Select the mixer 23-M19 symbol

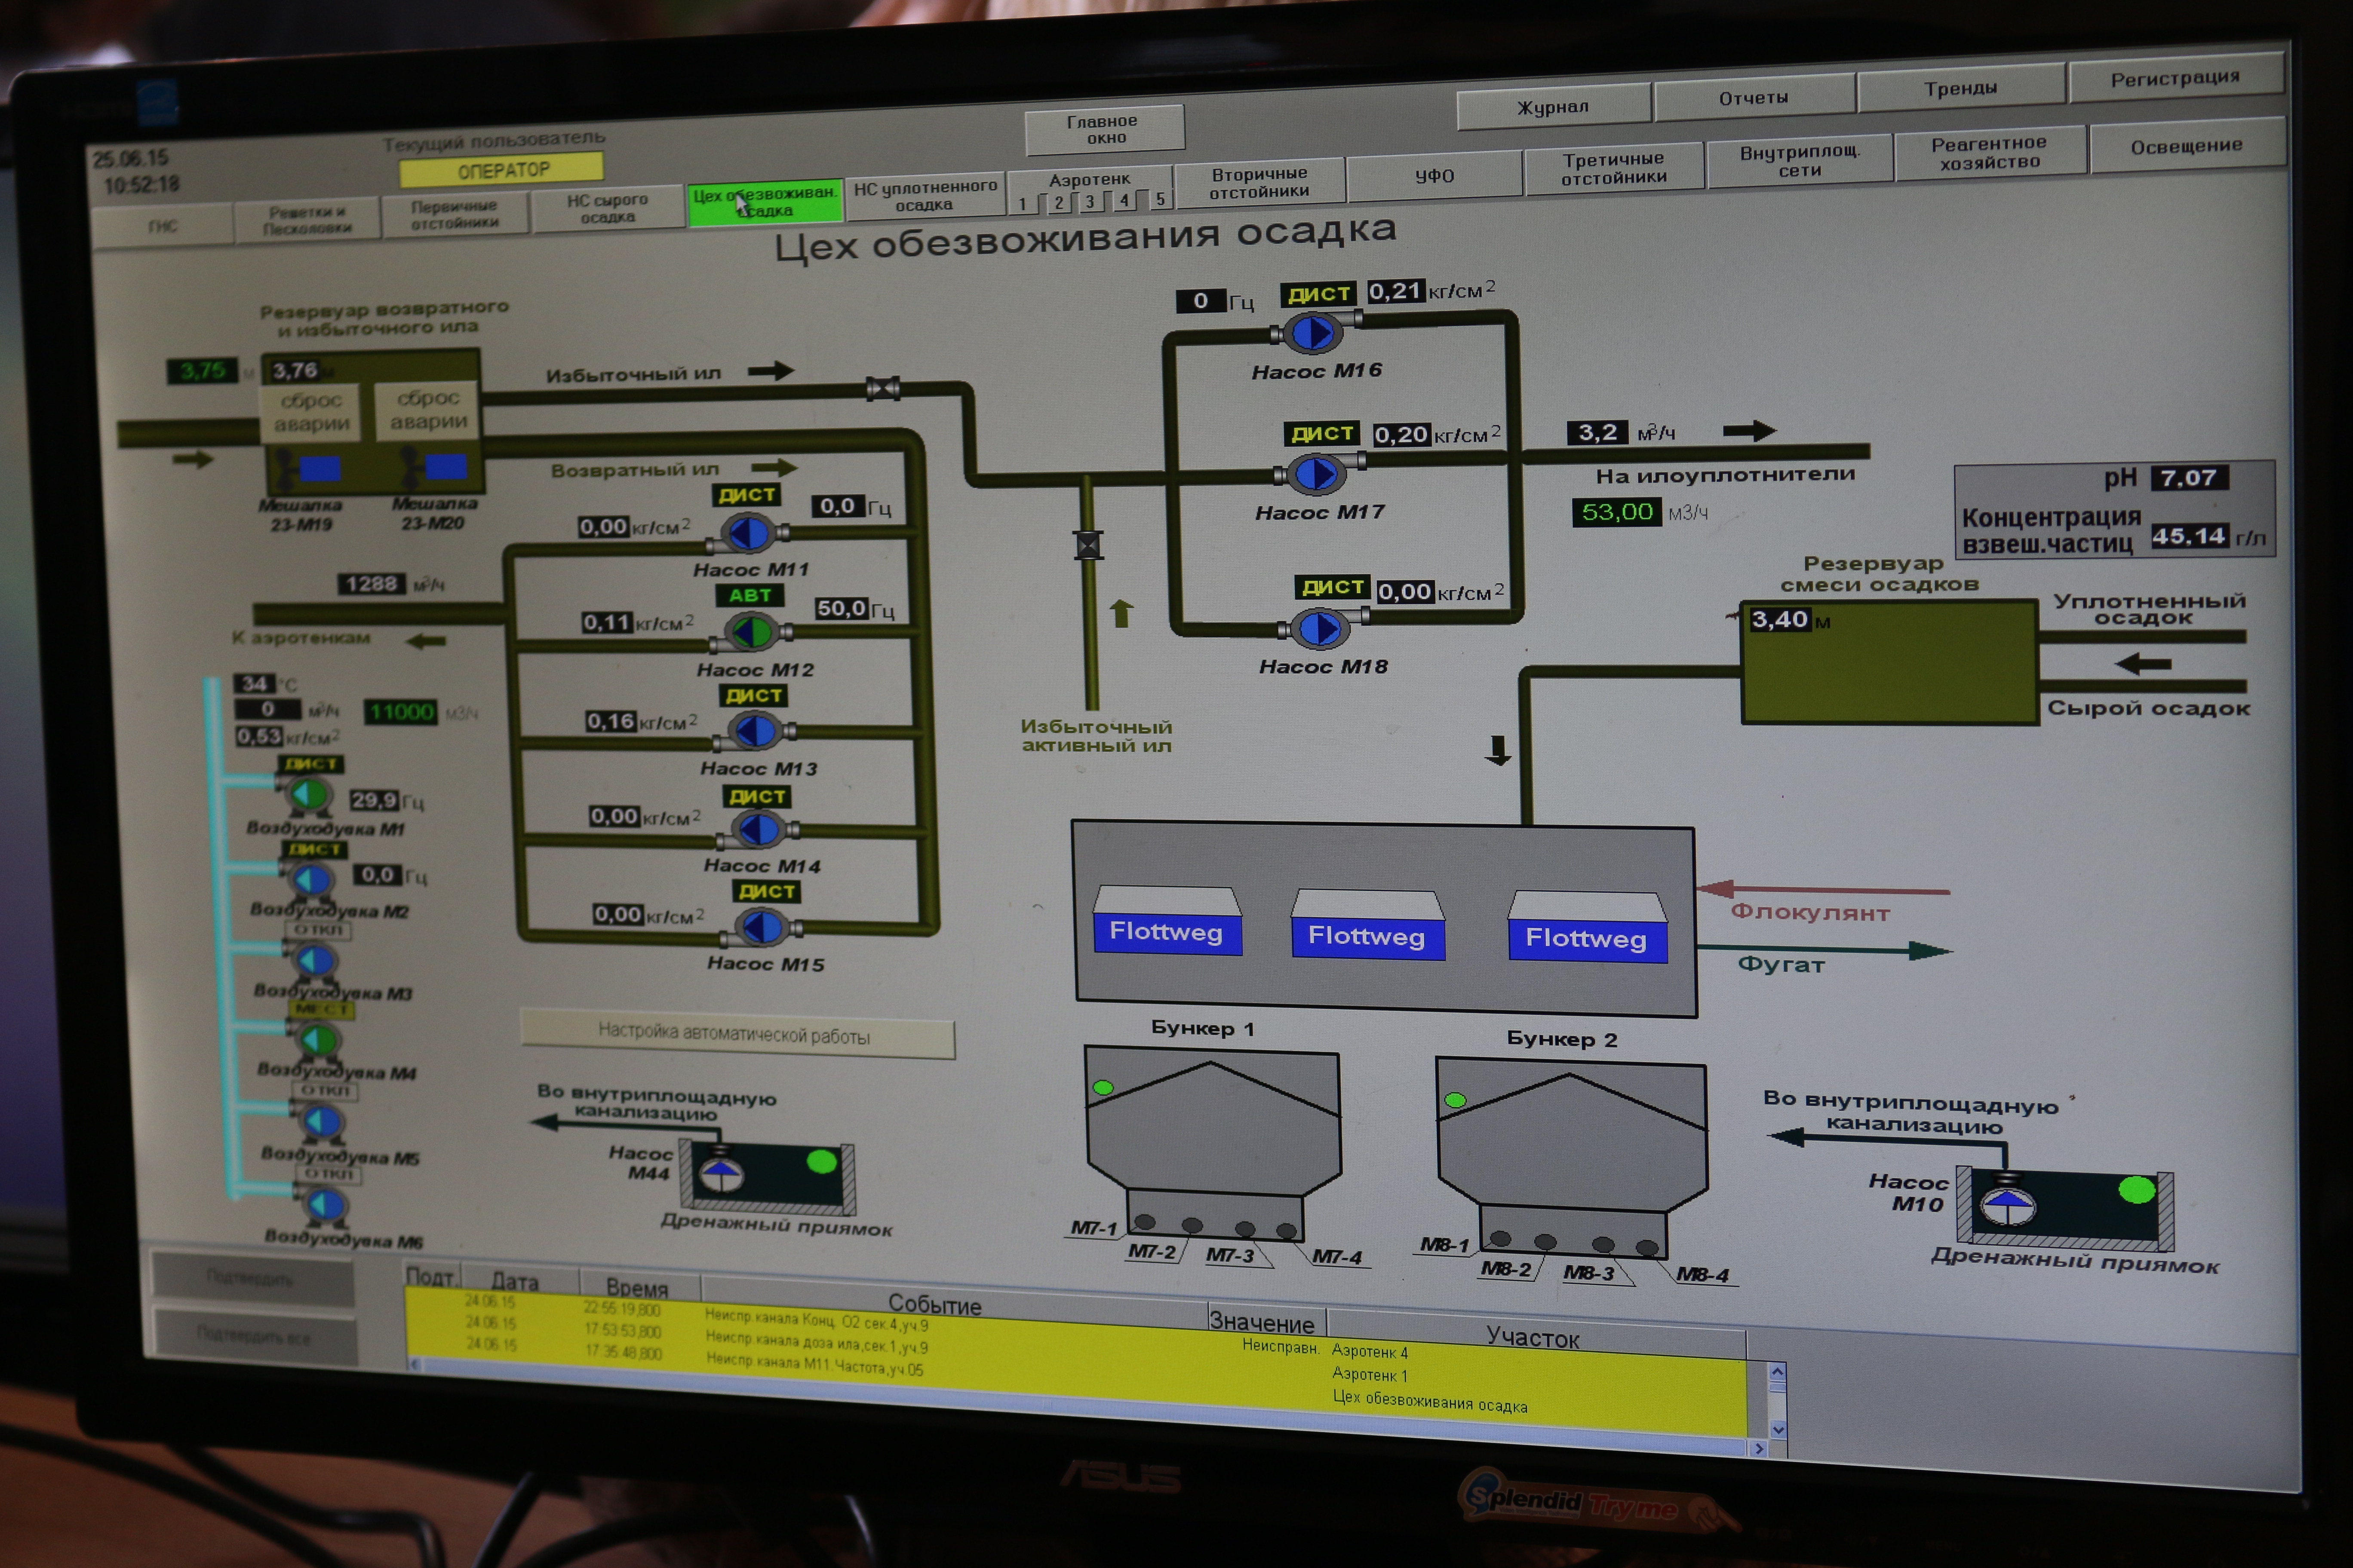point(308,468)
